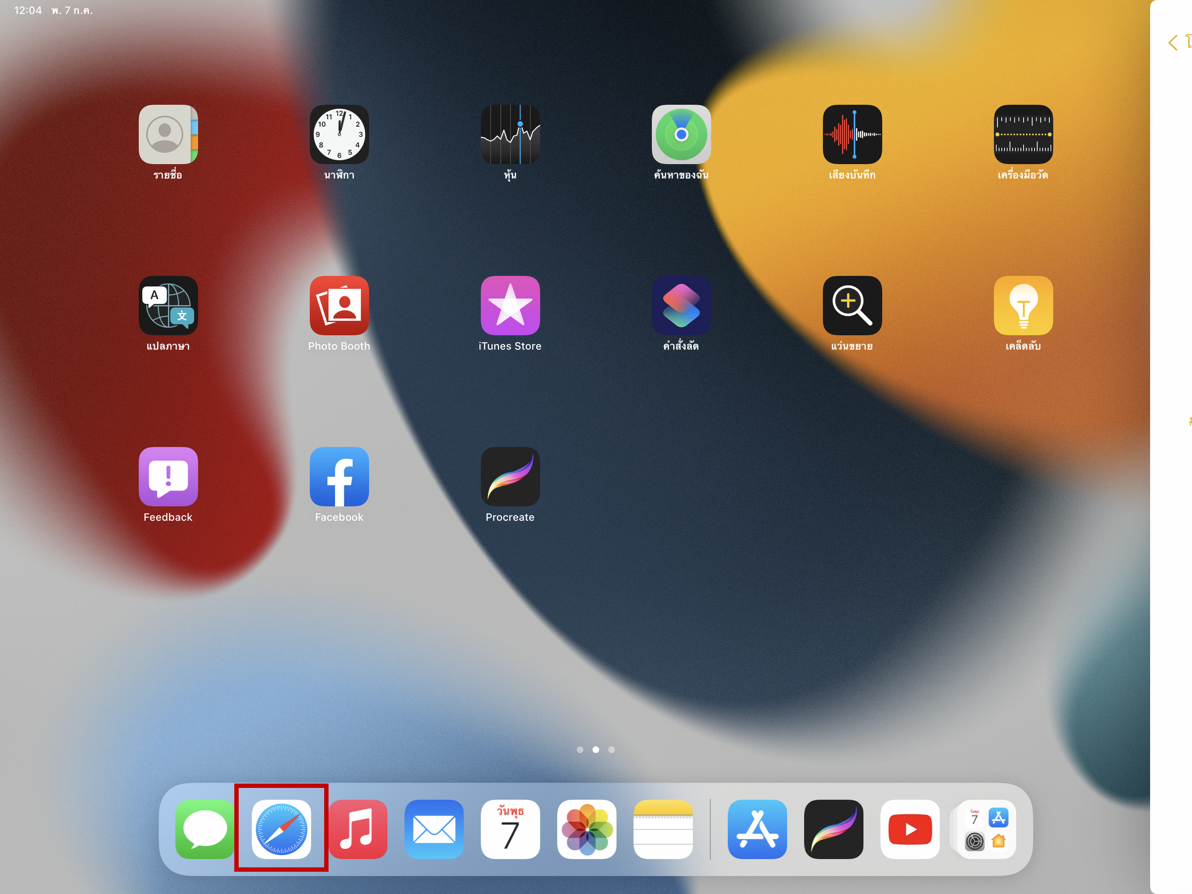The height and width of the screenshot is (894, 1192).
Task: Open the Magnifier app
Action: (x=852, y=305)
